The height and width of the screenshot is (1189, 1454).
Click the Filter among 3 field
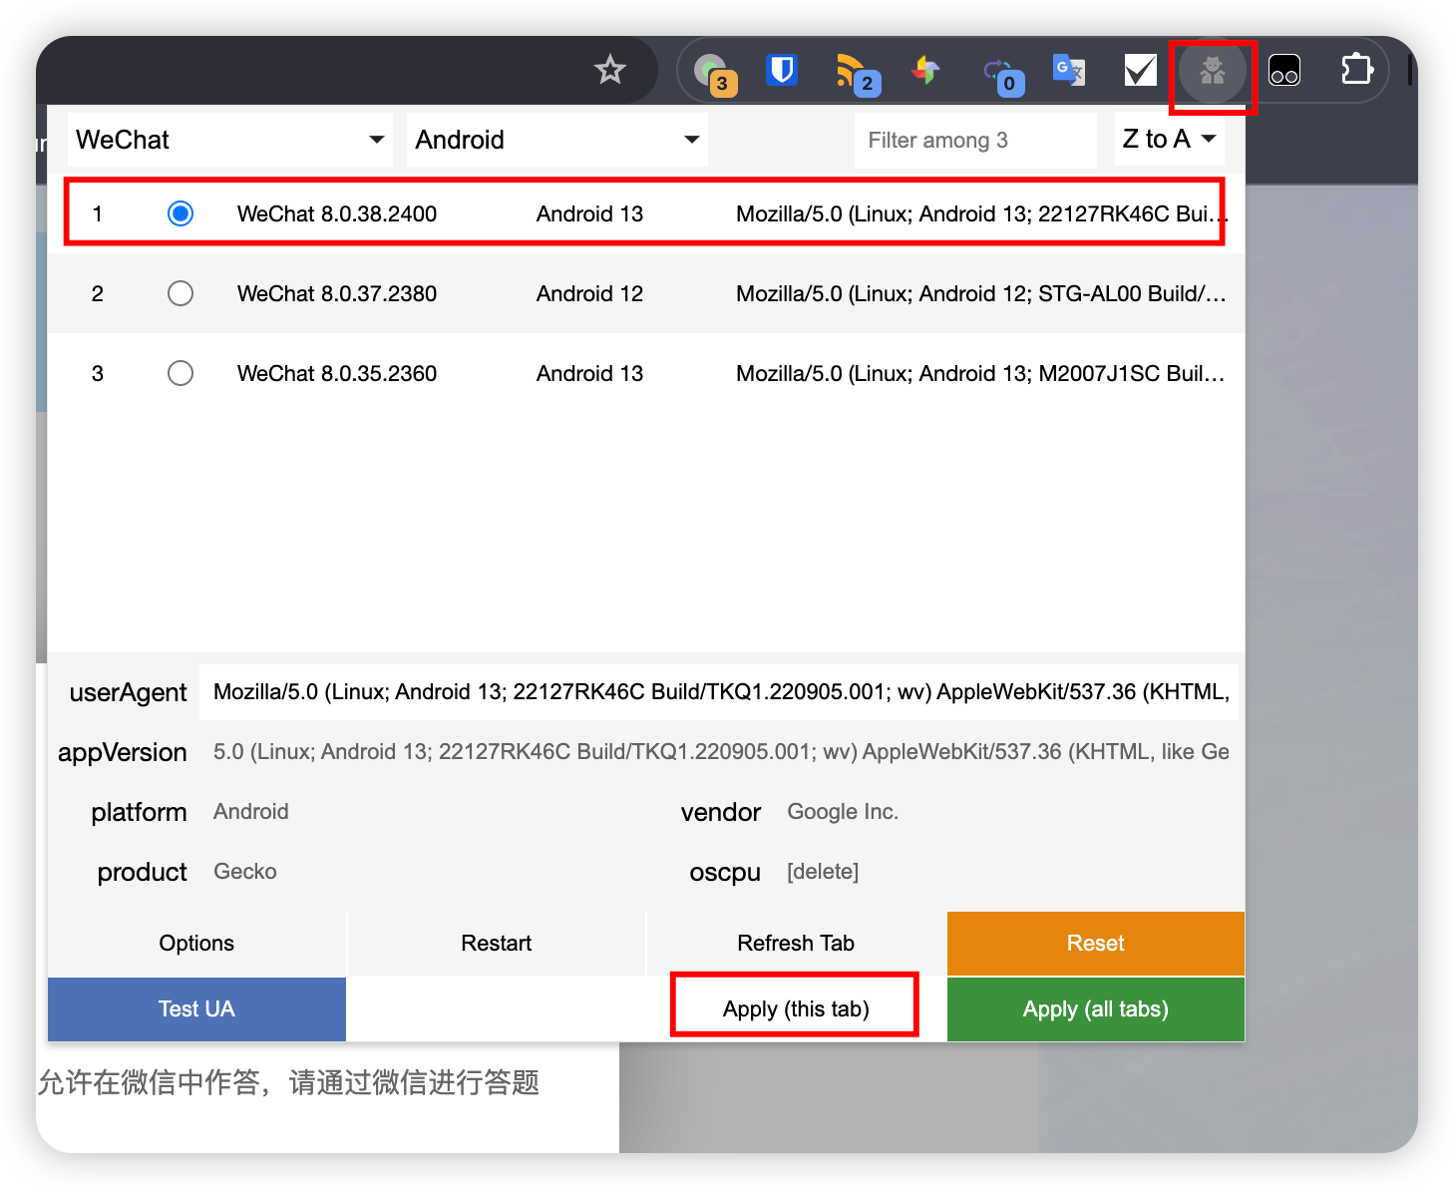(975, 140)
